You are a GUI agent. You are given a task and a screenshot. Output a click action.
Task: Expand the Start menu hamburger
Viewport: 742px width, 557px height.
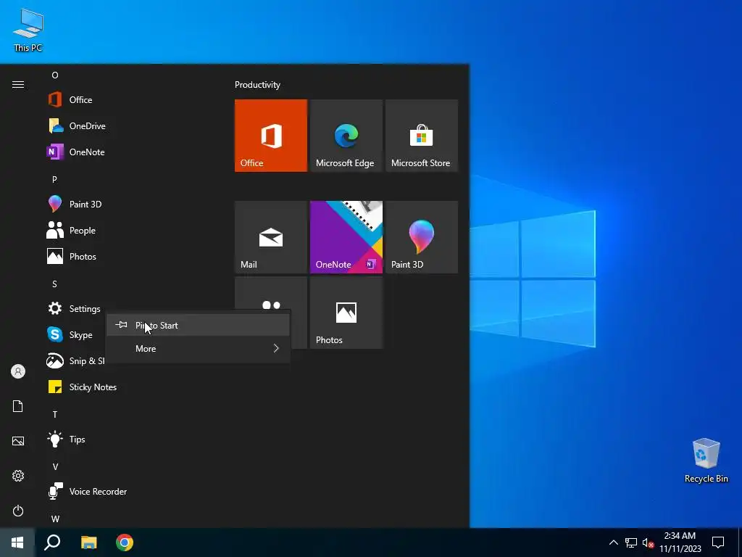pyautogui.click(x=18, y=84)
